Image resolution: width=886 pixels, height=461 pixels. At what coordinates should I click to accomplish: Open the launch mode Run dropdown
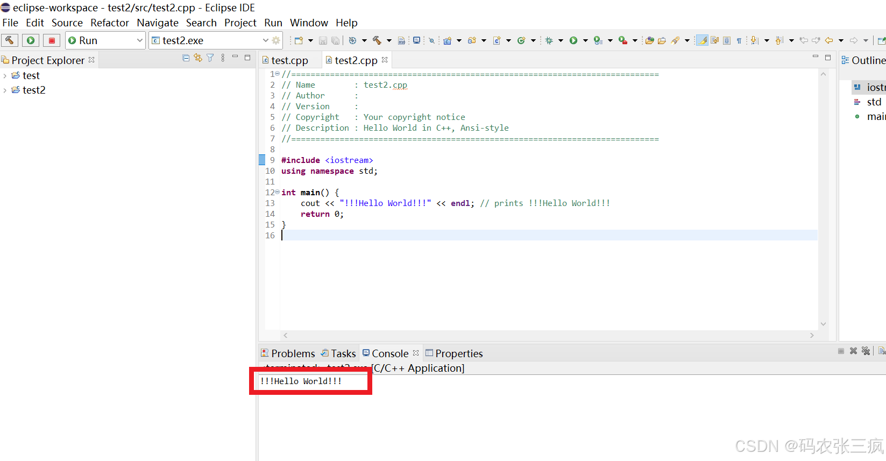click(x=105, y=40)
